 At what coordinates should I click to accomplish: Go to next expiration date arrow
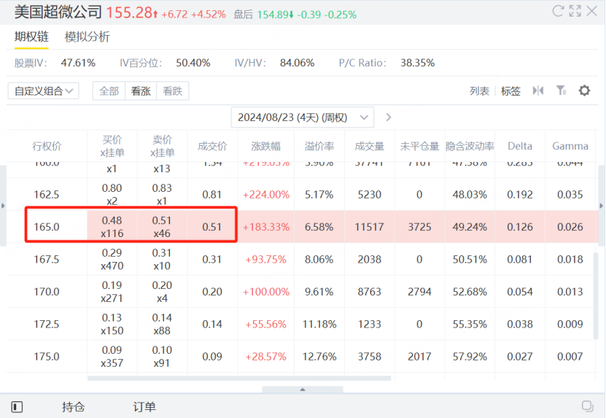click(389, 117)
